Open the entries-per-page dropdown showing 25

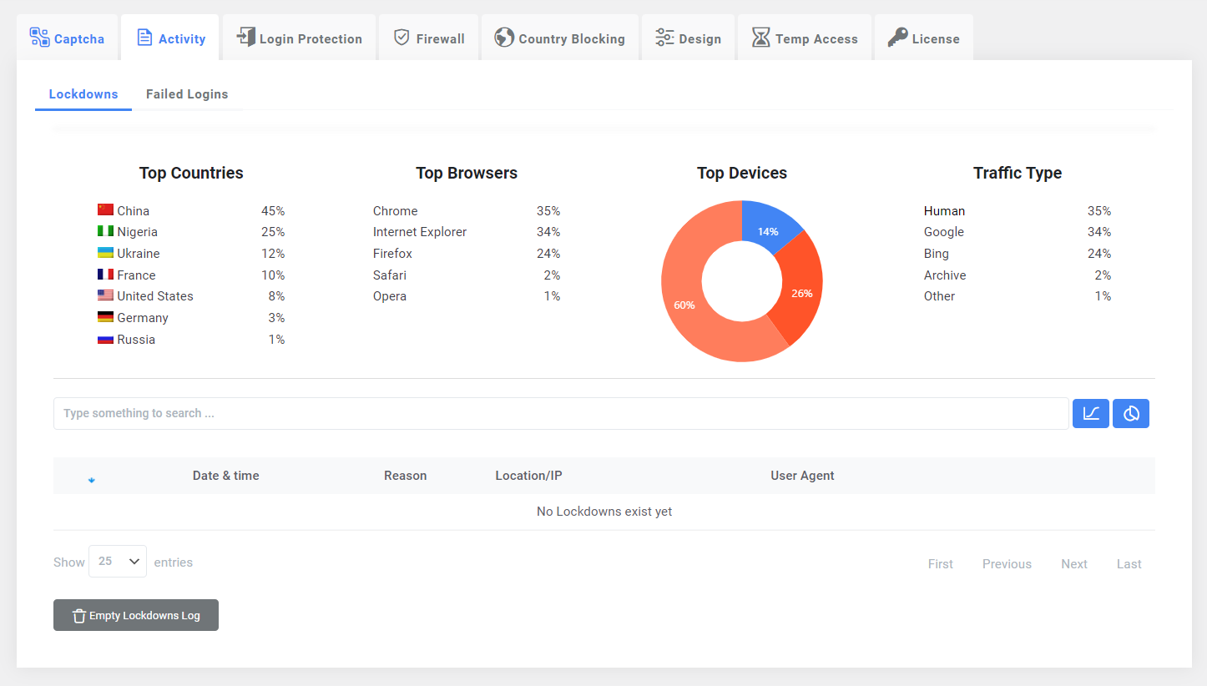tap(118, 562)
